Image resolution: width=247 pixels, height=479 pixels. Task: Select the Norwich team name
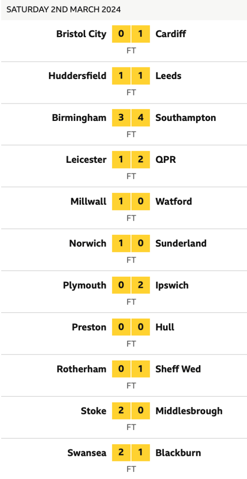tap(88, 243)
